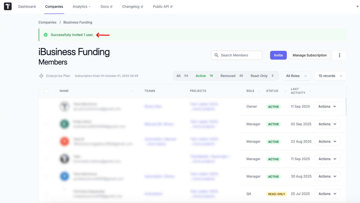Click the magnifier icon in search box
Image resolution: width=360 pixels, height=203 pixels.
pos(216,55)
